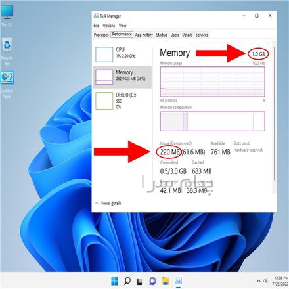Collapse view with Fewer details
Screen dimensions: 289x289
coord(108,203)
